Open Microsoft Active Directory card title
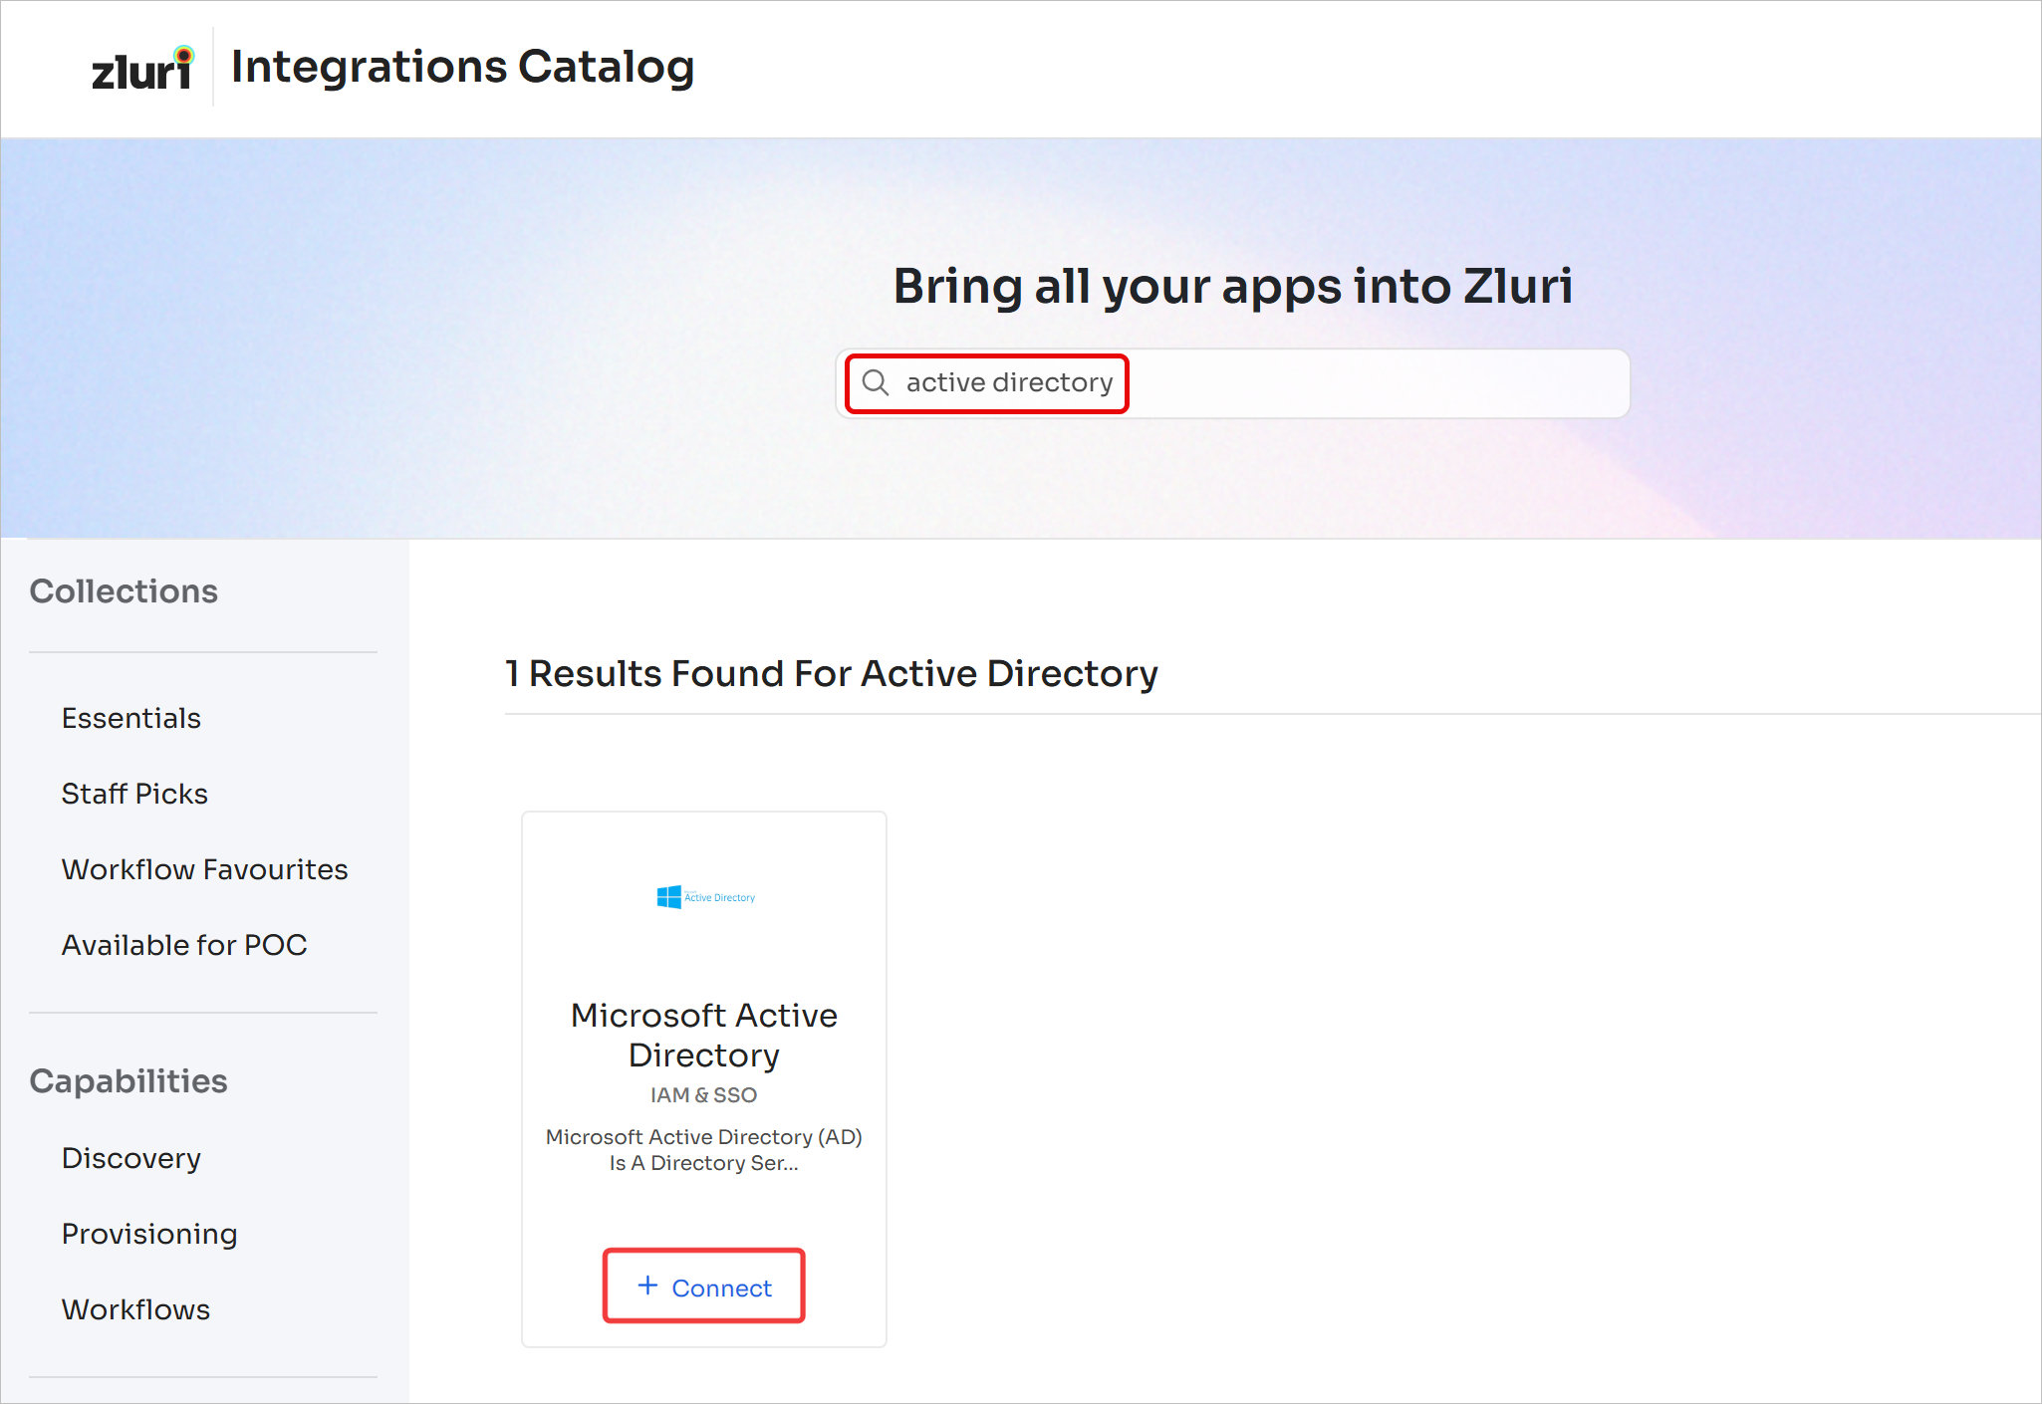Image resolution: width=2042 pixels, height=1404 pixels. [x=704, y=1035]
